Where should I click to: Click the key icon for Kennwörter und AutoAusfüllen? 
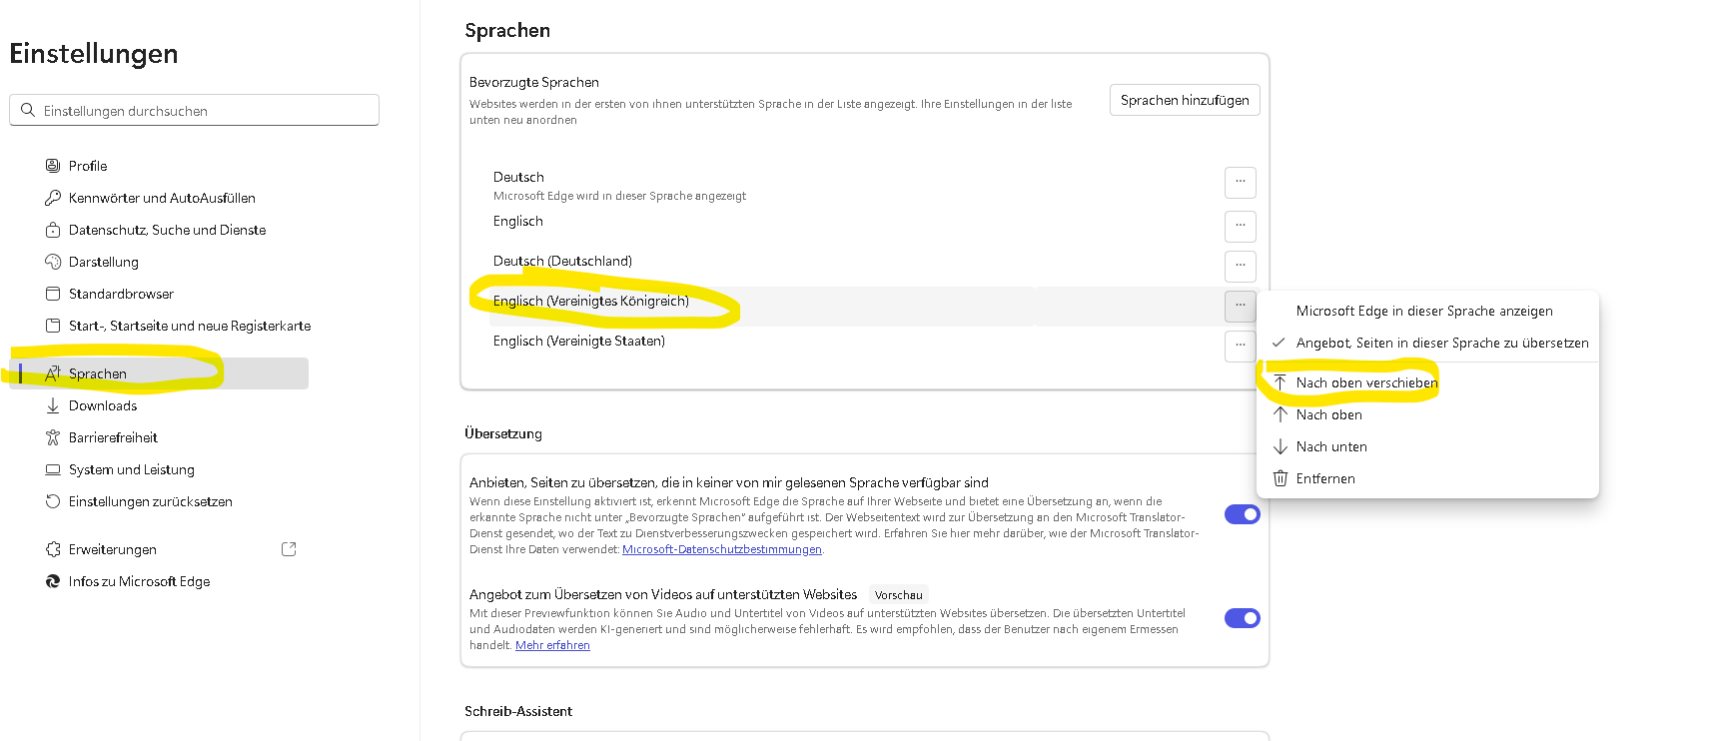coord(53,198)
